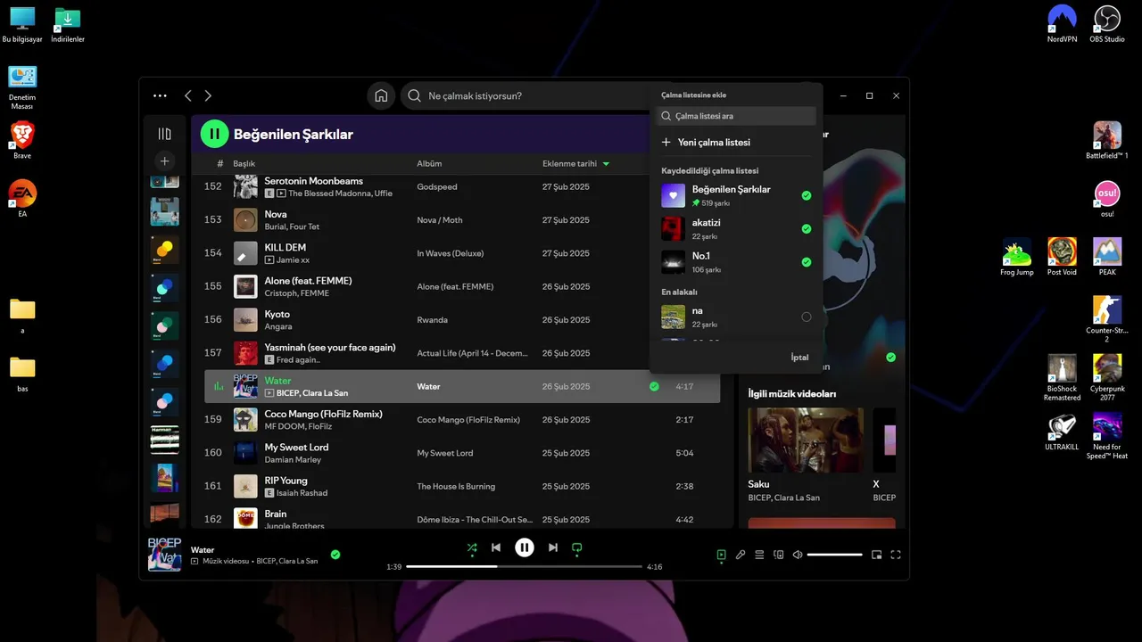
Task: Open ULTRAKILL desktop shortcut
Action: (1062, 432)
